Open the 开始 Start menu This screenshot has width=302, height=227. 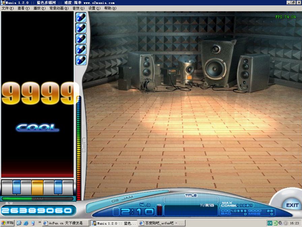pos(7,223)
